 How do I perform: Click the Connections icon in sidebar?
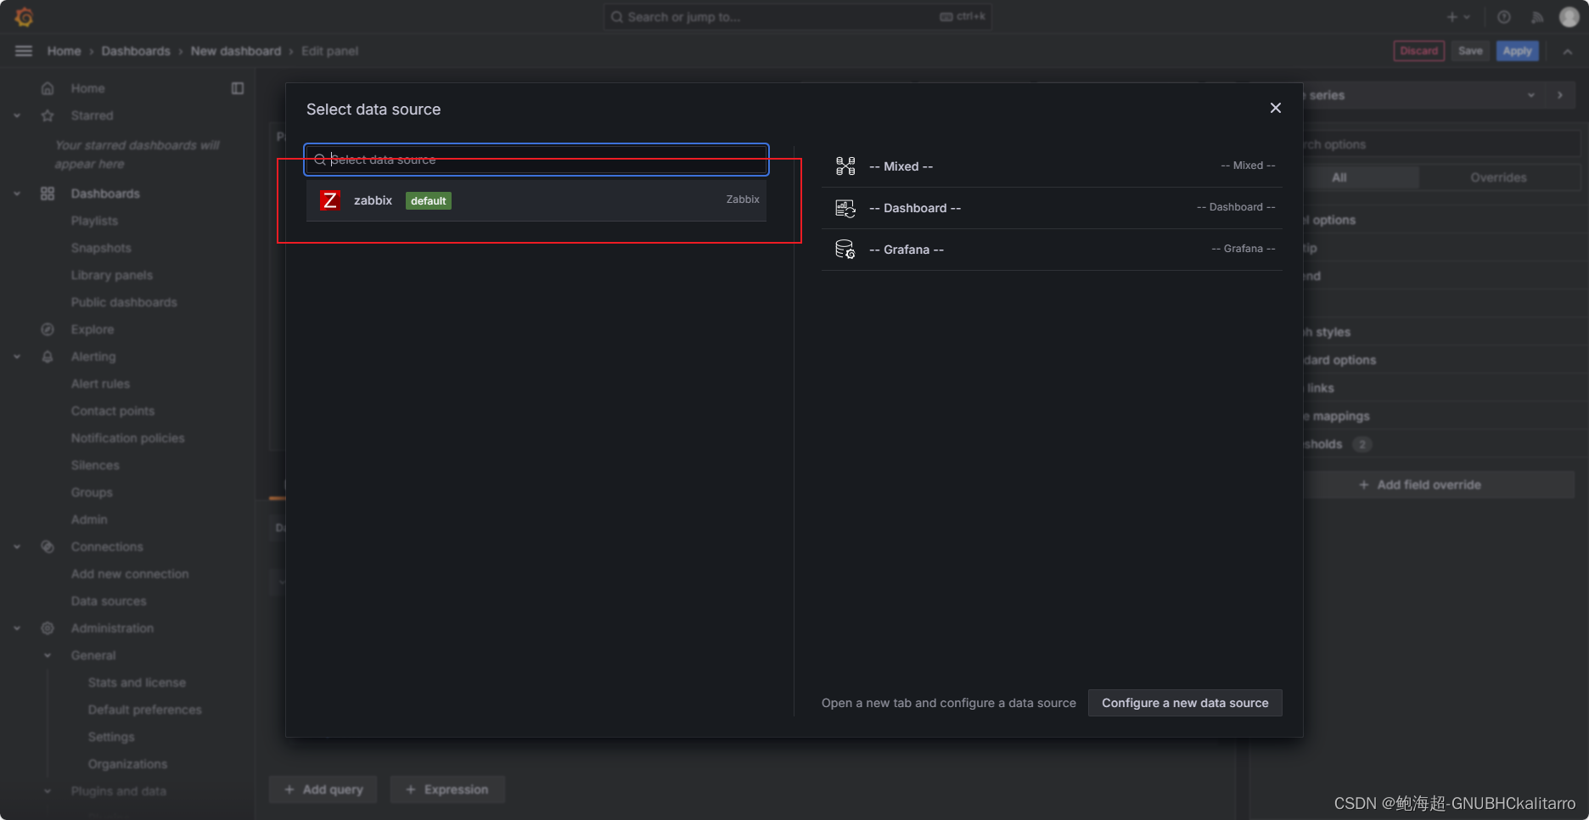pyautogui.click(x=48, y=547)
